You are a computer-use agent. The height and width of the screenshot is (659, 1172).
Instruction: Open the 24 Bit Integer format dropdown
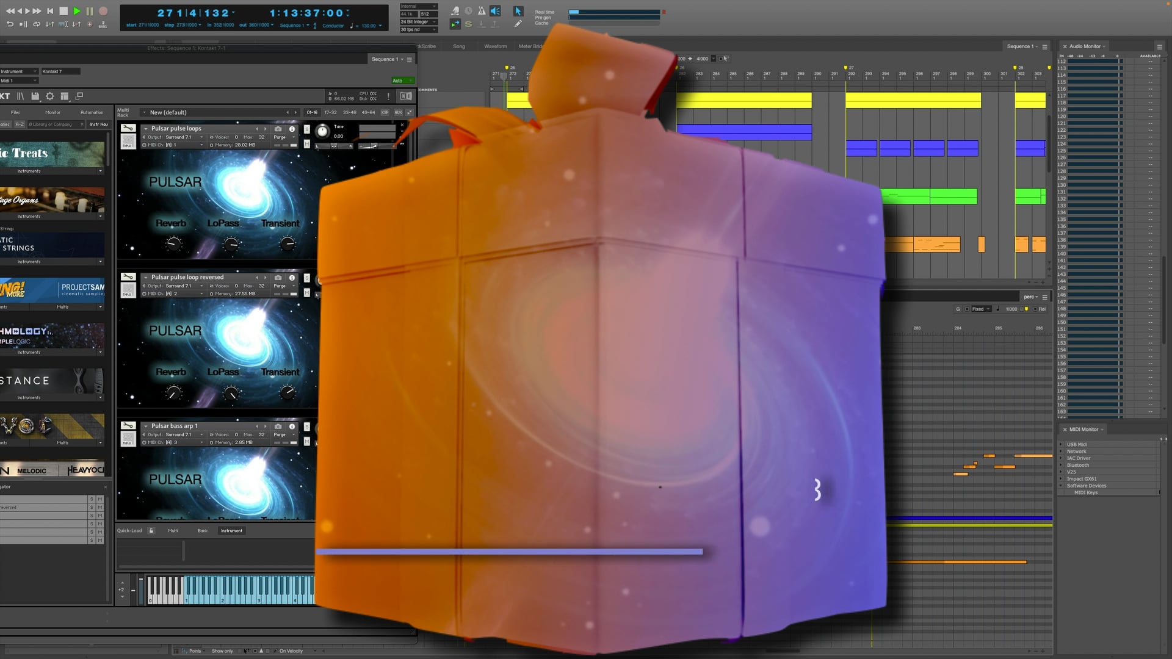tap(418, 21)
